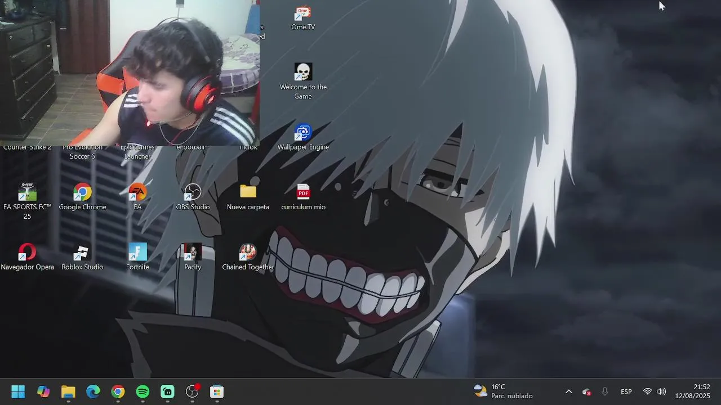The height and width of the screenshot is (405, 721).
Task: Switch to OBS in the taskbar
Action: click(193, 391)
